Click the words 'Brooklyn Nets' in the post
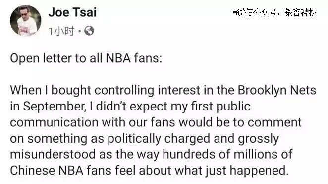The width and height of the screenshot is (328, 184). tap(277, 90)
